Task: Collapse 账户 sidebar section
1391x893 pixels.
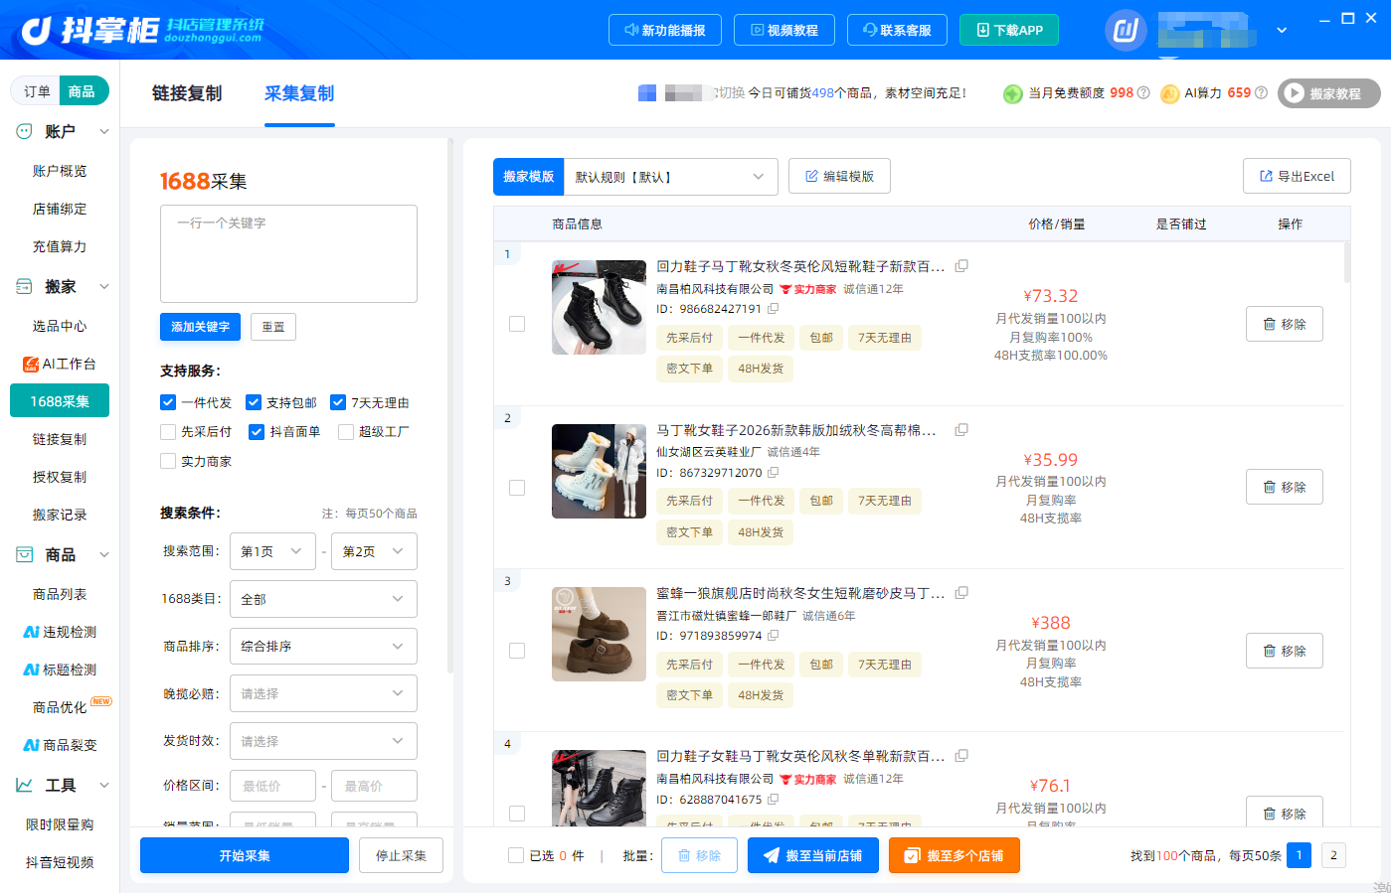Action: pos(104,131)
